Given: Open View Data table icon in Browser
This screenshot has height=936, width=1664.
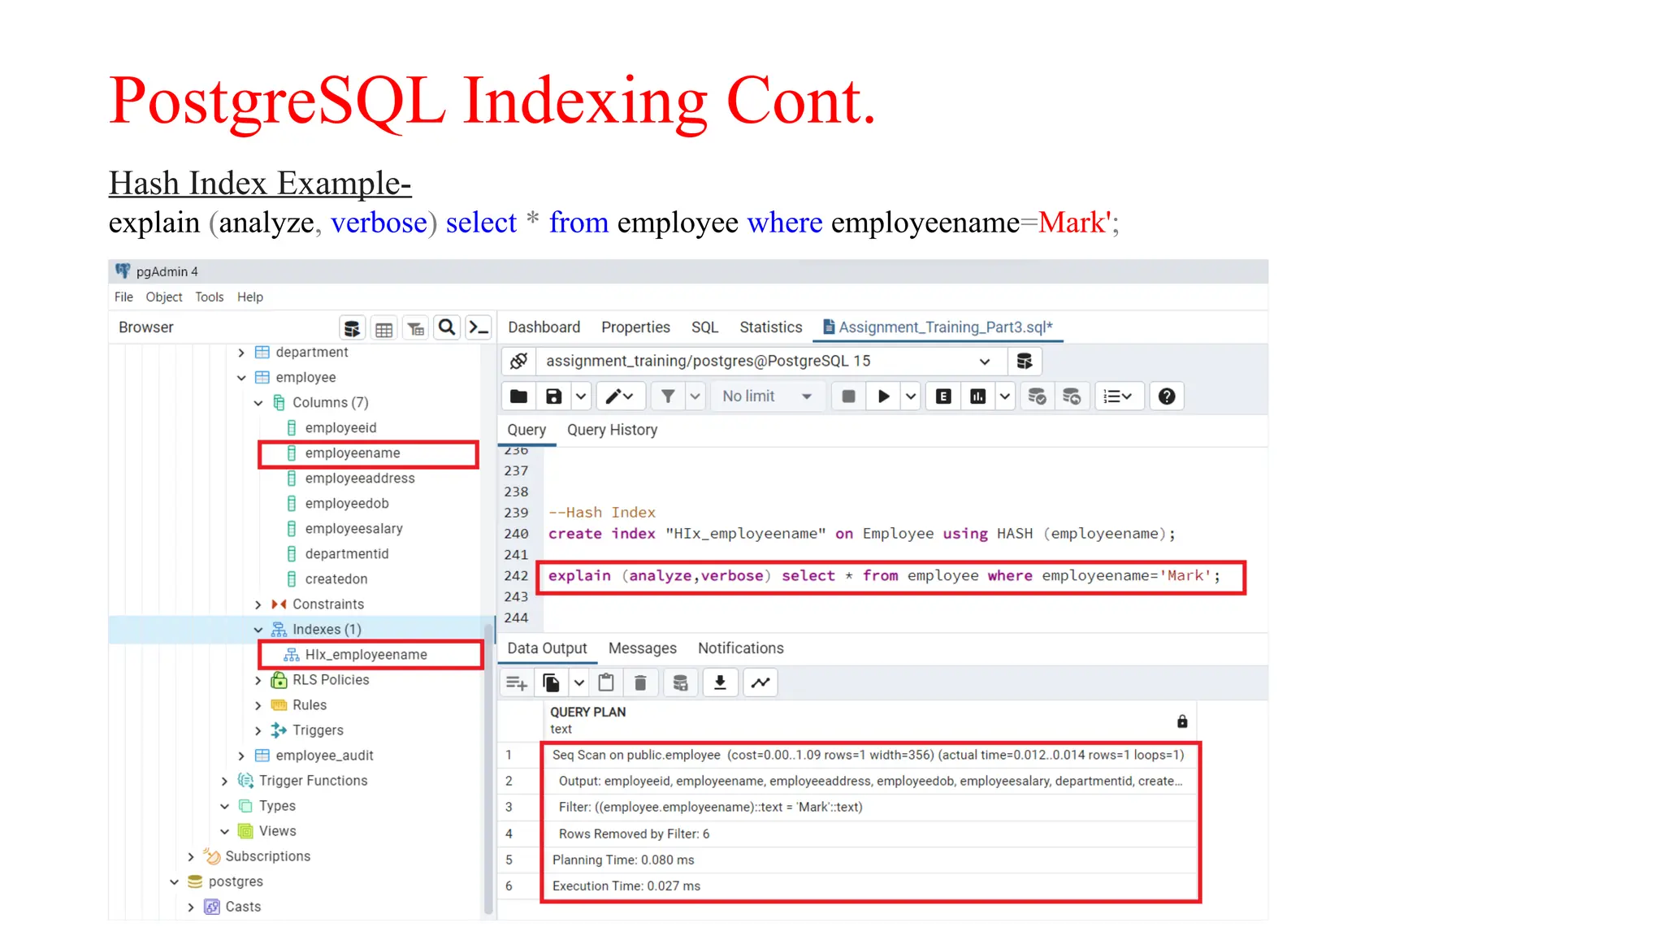Looking at the screenshot, I should pyautogui.click(x=383, y=327).
